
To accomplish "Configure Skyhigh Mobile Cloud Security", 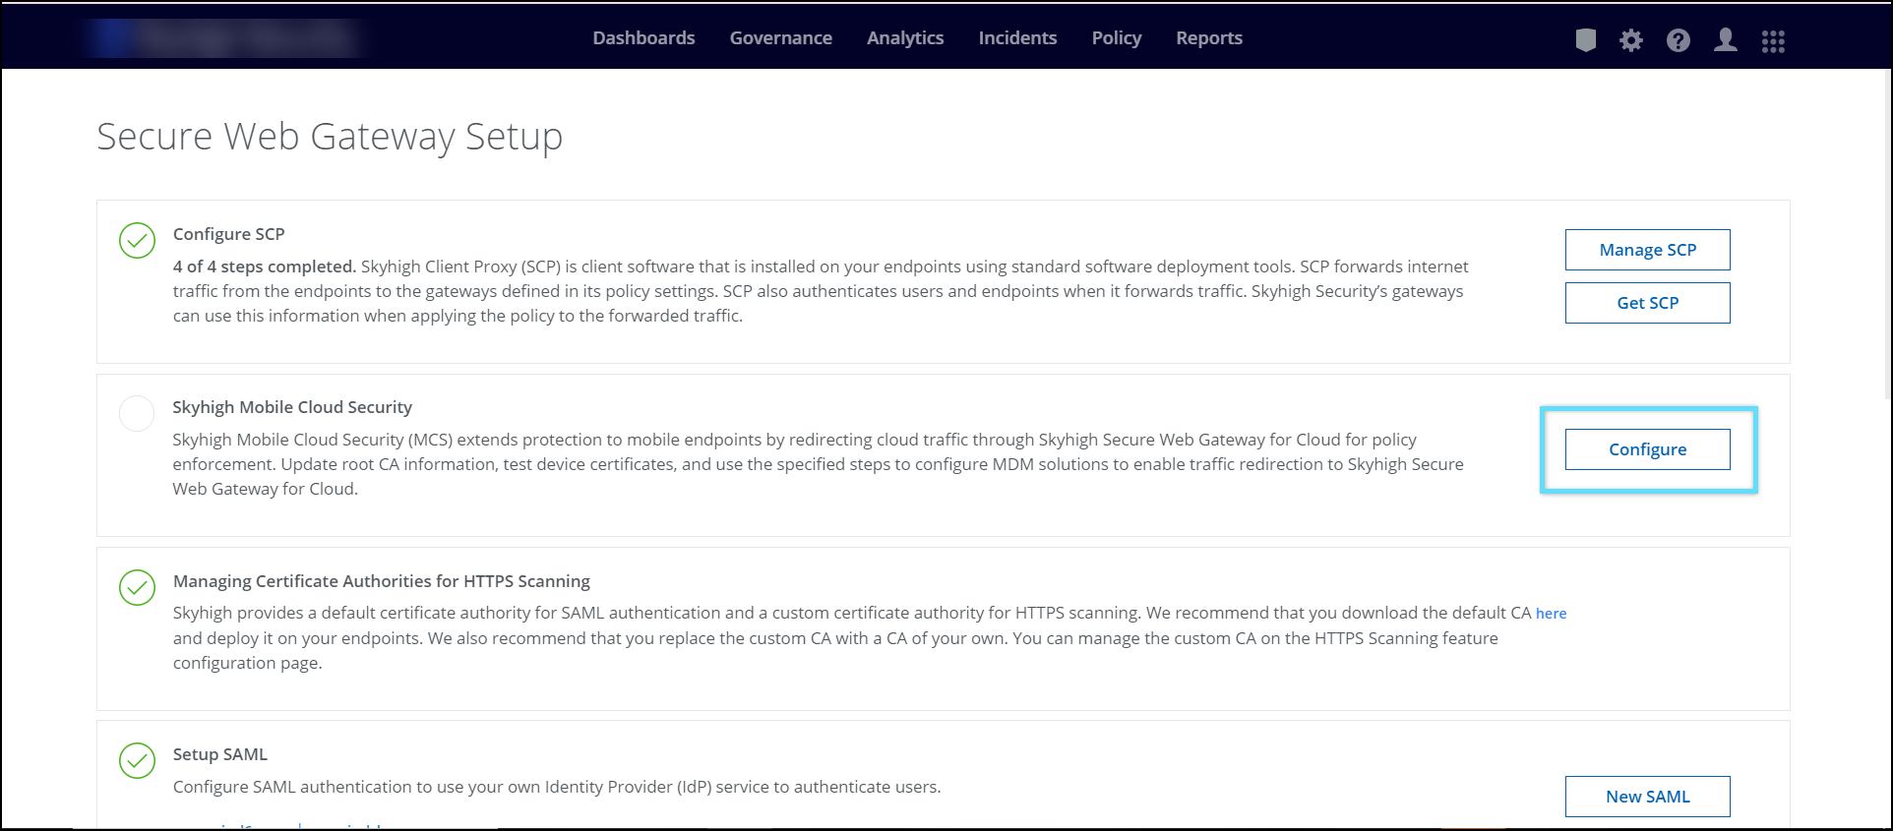I will click(1647, 449).
